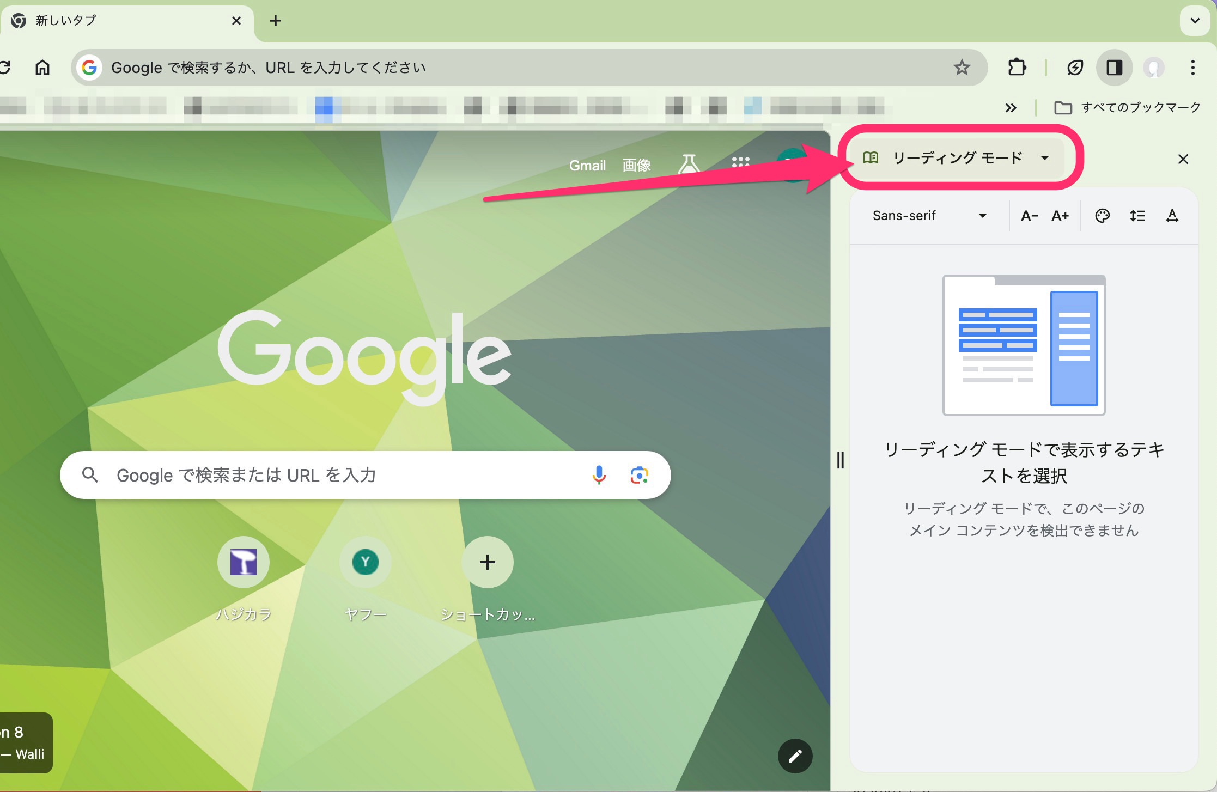
Task: Show hidden bookmarks with the double chevron
Action: click(1011, 108)
